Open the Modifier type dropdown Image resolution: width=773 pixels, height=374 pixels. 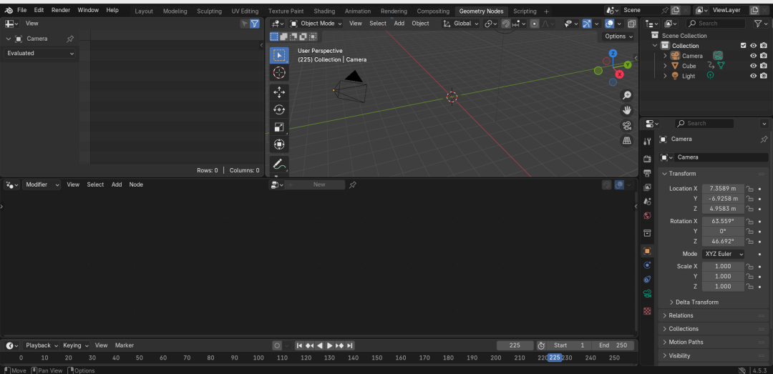tap(42, 184)
